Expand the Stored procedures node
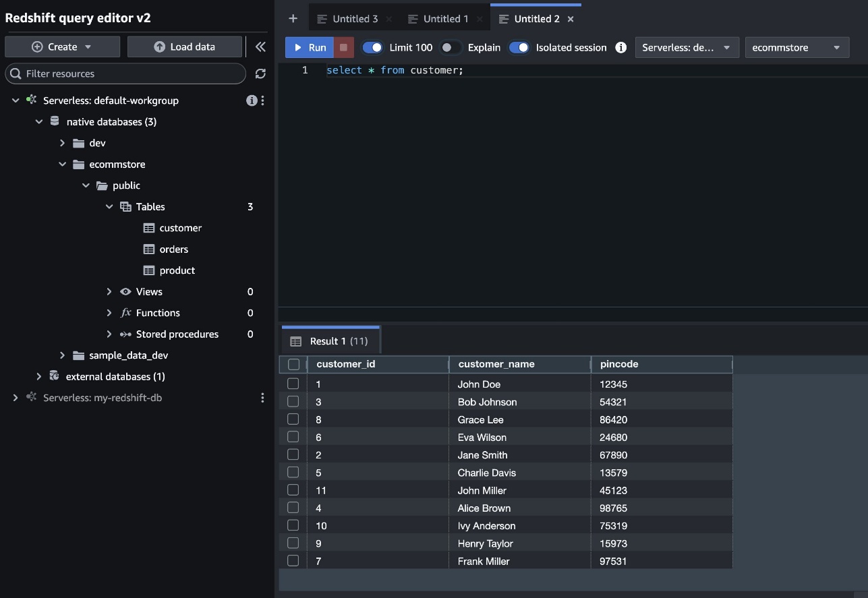Screen dimensions: 868x598 (109, 334)
